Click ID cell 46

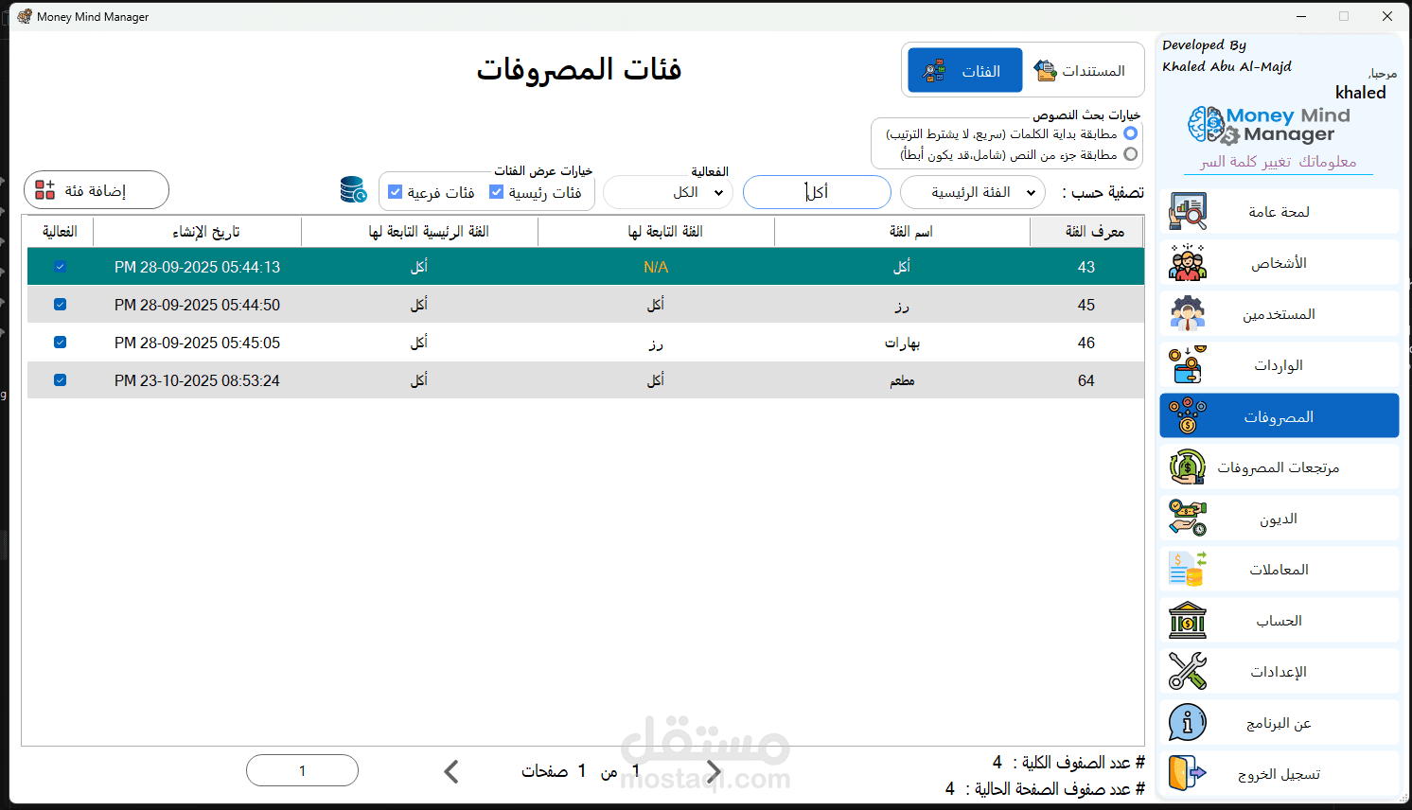pos(1086,343)
